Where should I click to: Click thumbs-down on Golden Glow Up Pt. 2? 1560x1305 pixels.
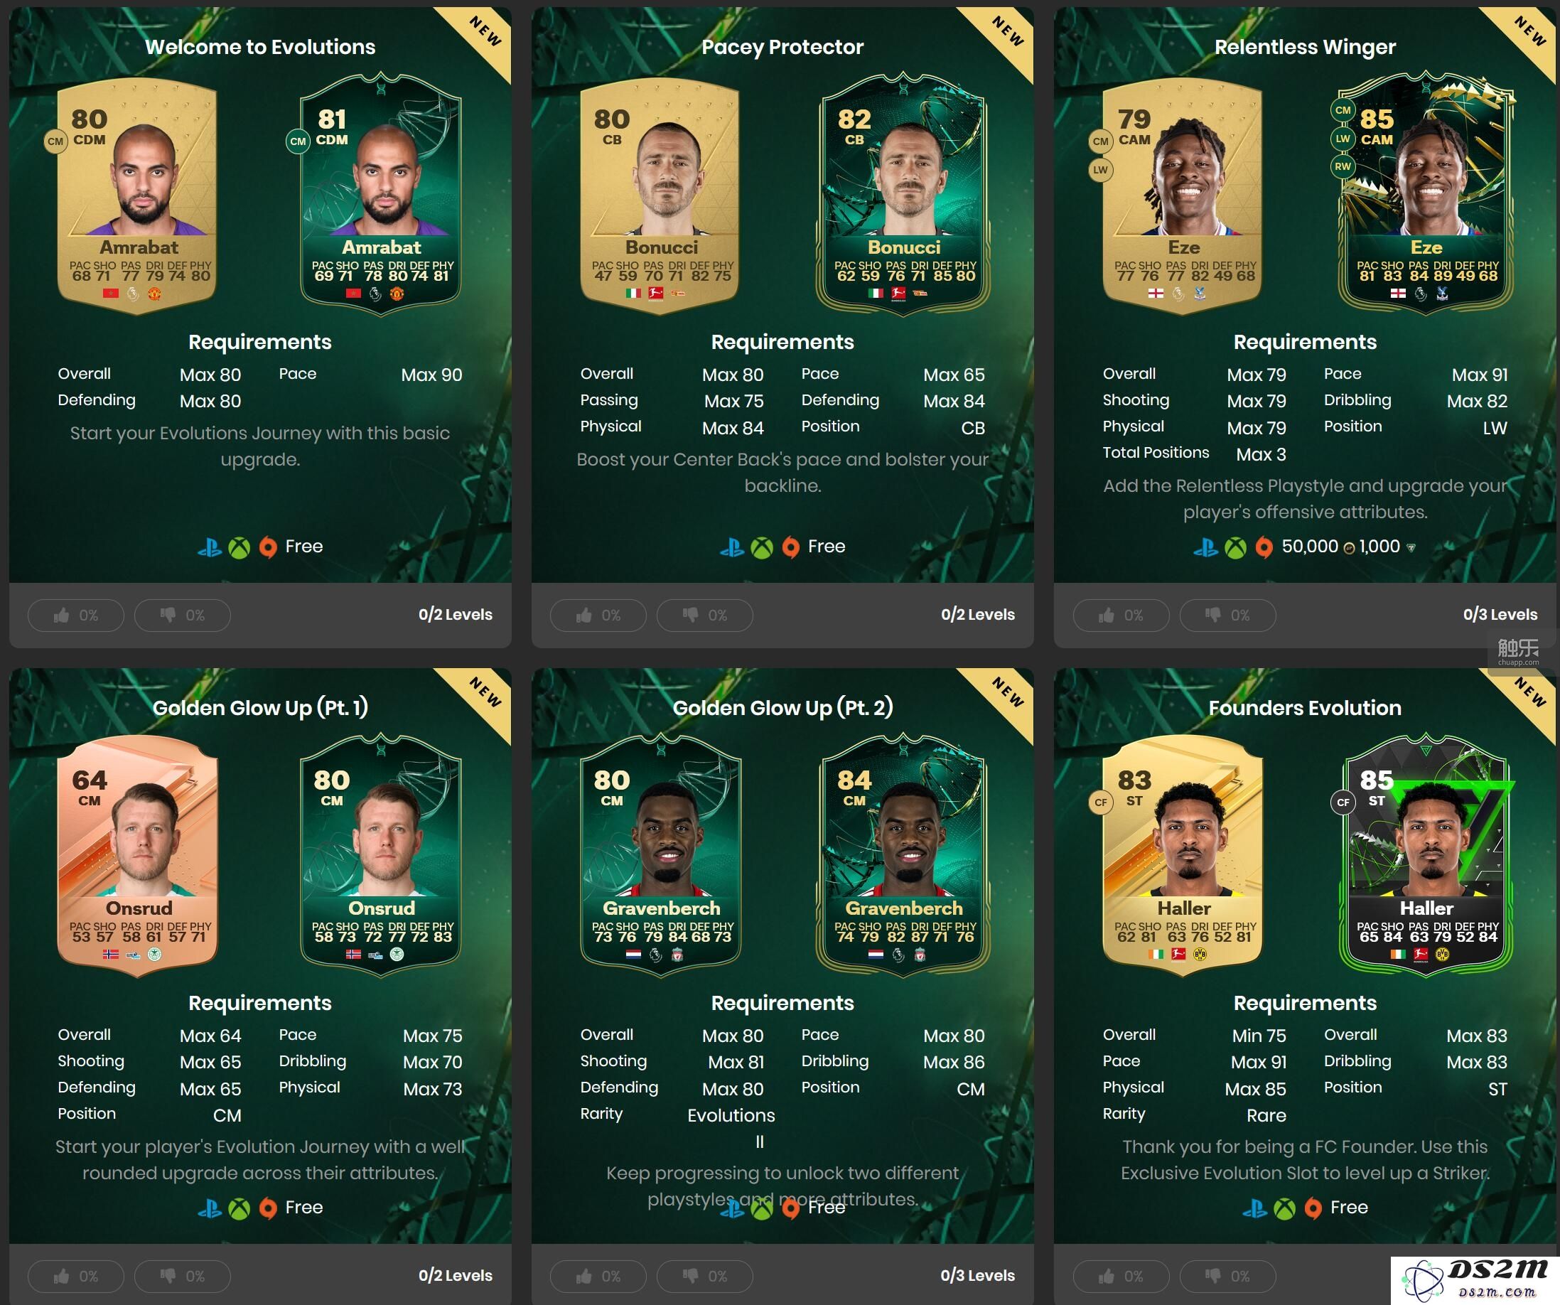click(x=705, y=1276)
